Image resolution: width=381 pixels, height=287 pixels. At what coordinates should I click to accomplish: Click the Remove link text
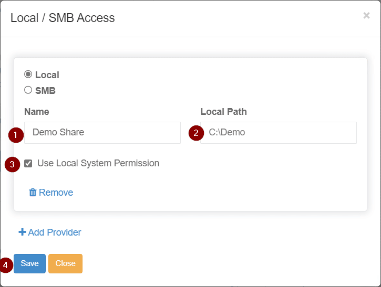(x=56, y=193)
